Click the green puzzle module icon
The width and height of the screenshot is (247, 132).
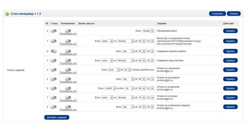(7, 14)
